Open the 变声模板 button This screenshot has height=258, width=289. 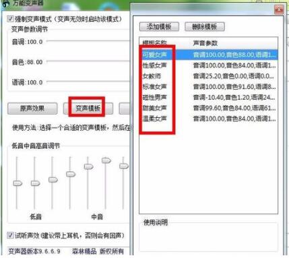pyautogui.click(x=88, y=108)
